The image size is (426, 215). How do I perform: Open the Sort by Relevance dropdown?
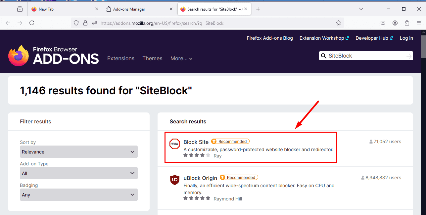(79, 152)
